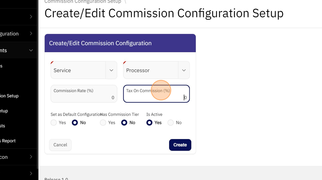
Task: Select Yes for Set as Default Configuration
Action: click(x=54, y=123)
